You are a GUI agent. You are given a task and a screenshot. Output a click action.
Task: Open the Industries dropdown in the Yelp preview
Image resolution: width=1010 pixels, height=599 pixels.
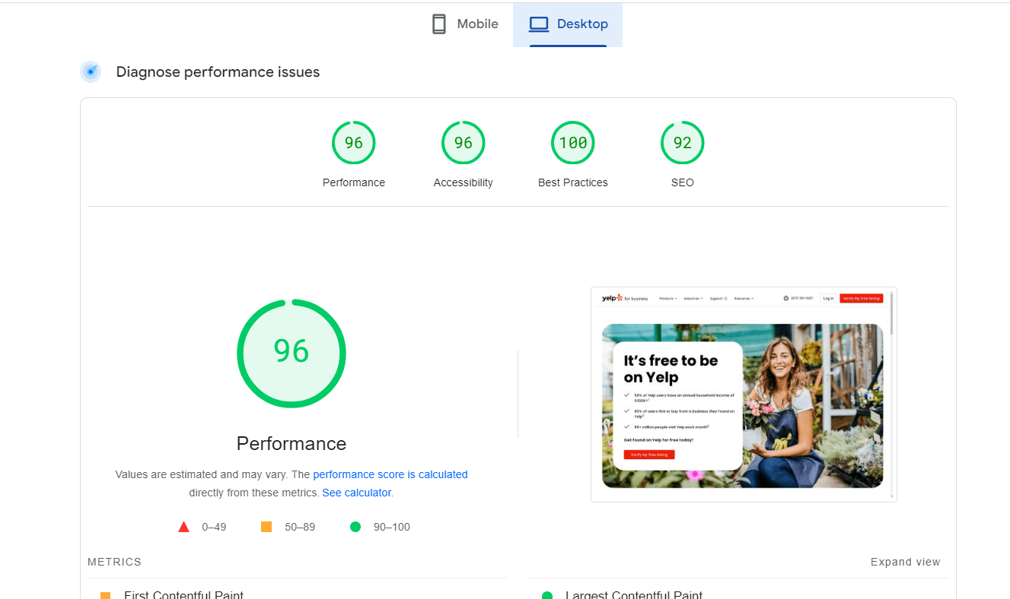pyautogui.click(x=693, y=298)
